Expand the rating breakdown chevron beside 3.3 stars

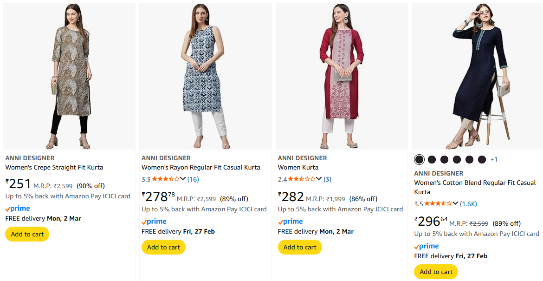point(183,179)
